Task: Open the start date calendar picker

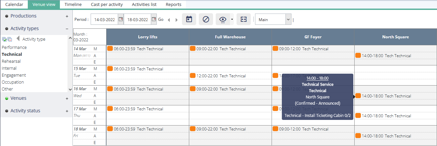Action: pyautogui.click(x=121, y=19)
